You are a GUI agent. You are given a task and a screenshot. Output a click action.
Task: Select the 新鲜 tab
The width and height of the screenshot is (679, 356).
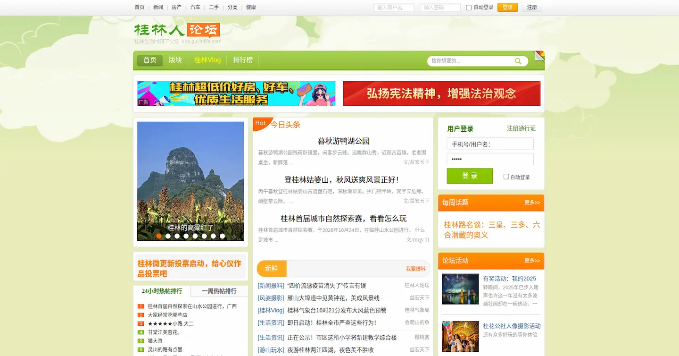point(272,269)
